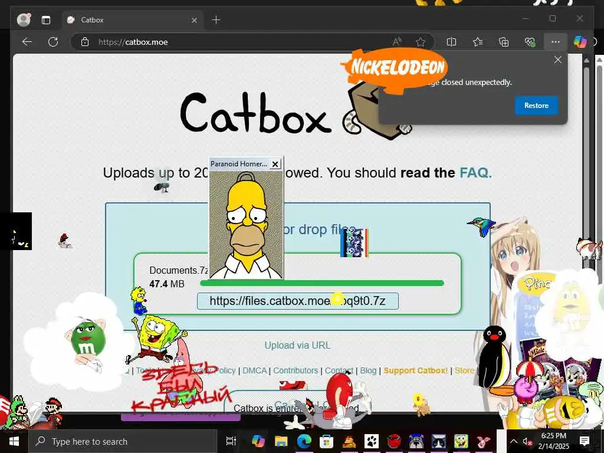Open the Windows Start menu

14,441
